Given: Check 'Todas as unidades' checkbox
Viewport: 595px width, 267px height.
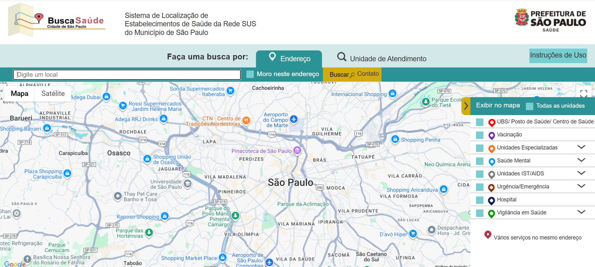Looking at the screenshot, I should point(530,106).
